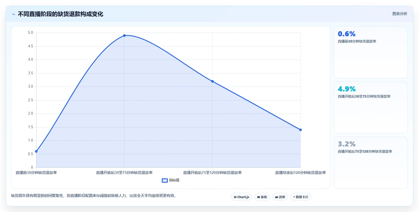This screenshot has width=419, height=212.
Task: Click the data point at 1.4 value
Action: [x=301, y=130]
